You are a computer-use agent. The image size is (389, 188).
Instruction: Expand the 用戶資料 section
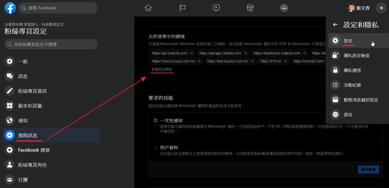156,148
